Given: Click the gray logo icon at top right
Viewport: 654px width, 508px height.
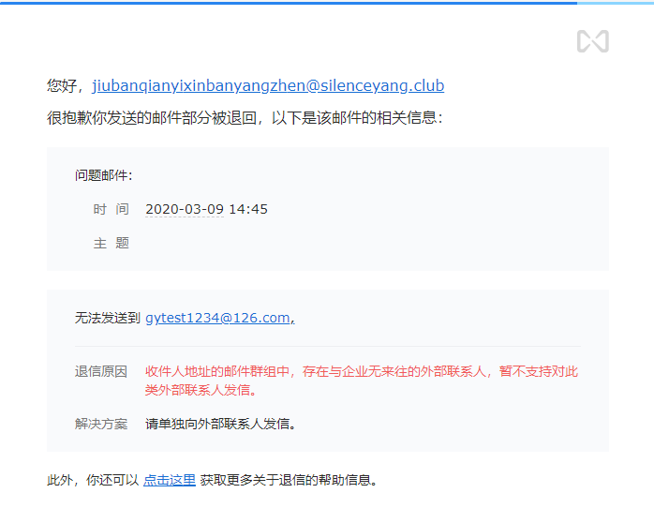Looking at the screenshot, I should pos(593,41).
